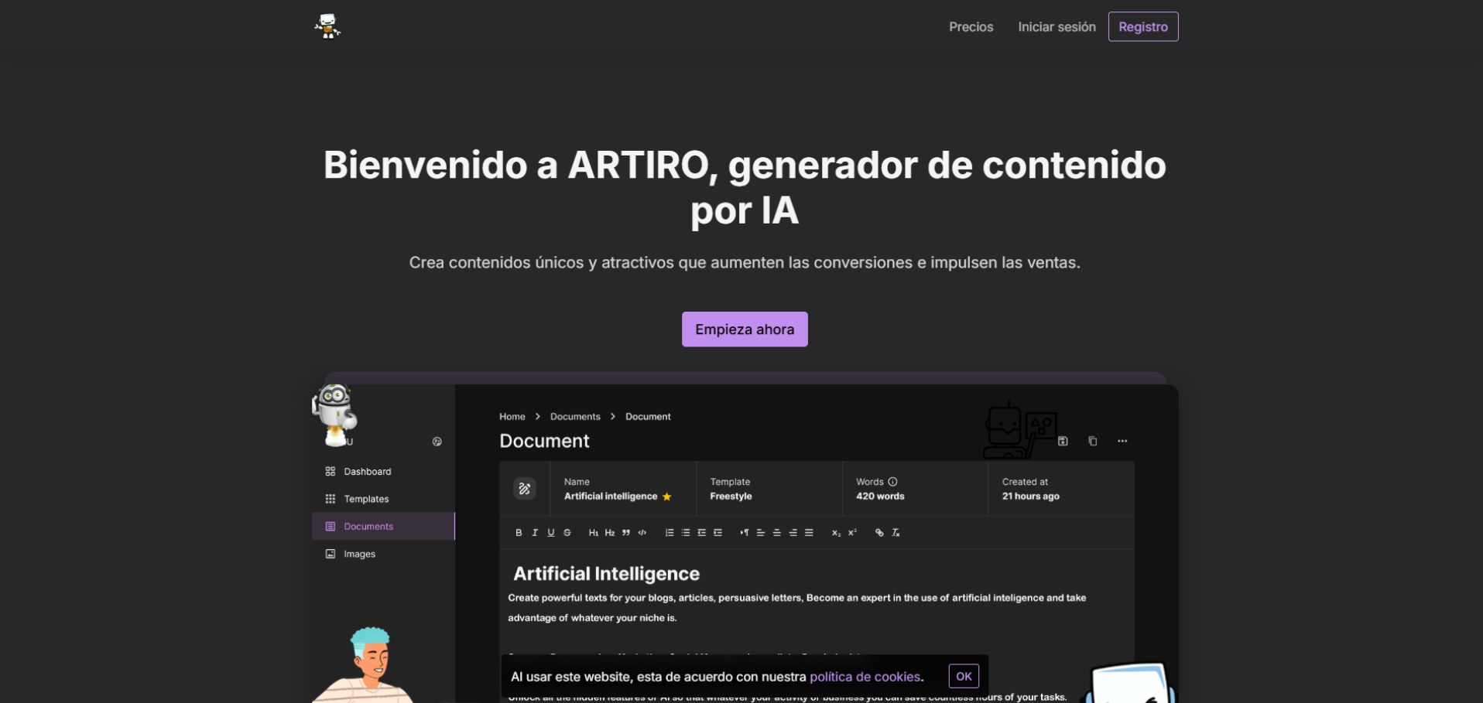Toggle bold formatting
The width and height of the screenshot is (1483, 703).
click(x=519, y=533)
